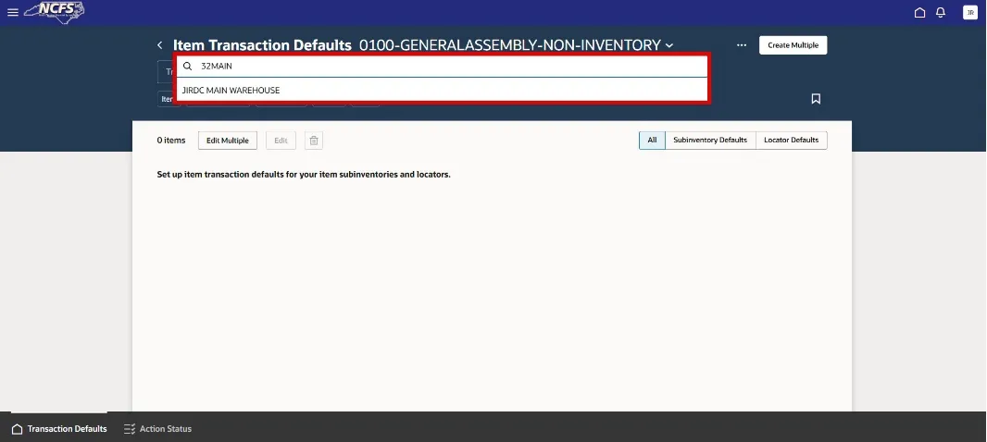Open the three-dot more actions menu

click(742, 45)
